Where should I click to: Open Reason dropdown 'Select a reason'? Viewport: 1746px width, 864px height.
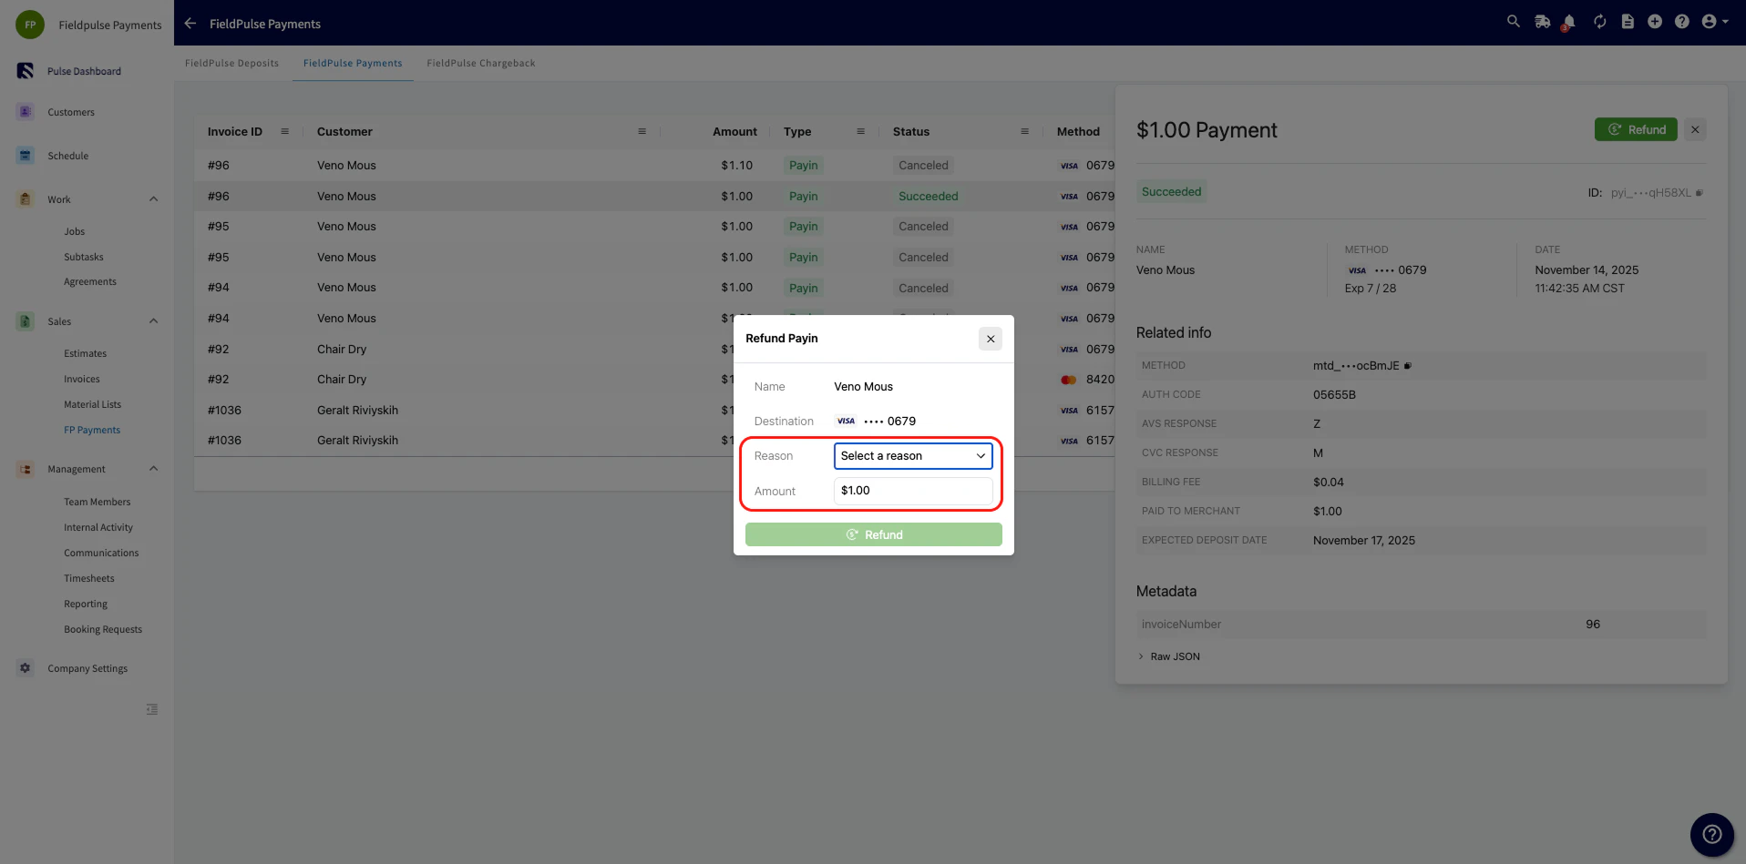point(913,455)
